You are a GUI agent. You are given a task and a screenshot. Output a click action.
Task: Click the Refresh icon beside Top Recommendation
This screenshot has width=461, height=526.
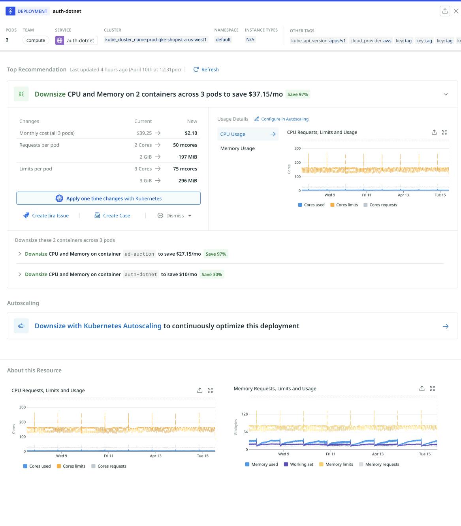196,69
